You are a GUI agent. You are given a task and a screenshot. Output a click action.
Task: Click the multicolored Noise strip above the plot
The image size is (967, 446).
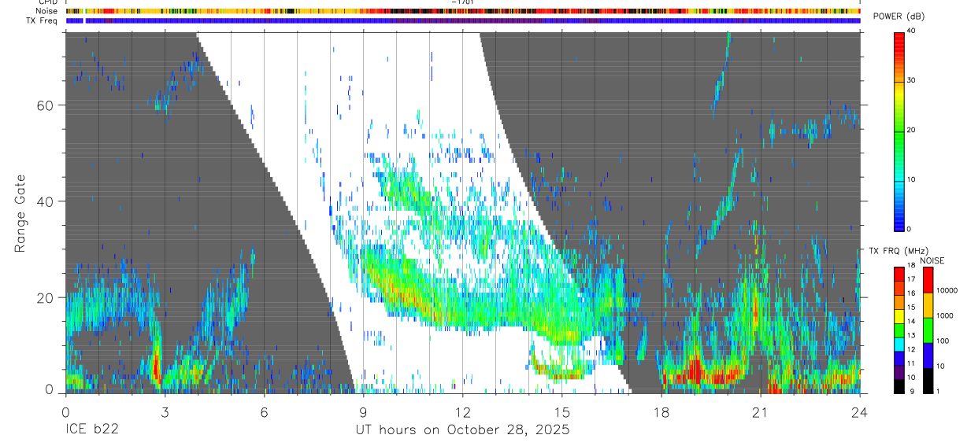pos(463,11)
